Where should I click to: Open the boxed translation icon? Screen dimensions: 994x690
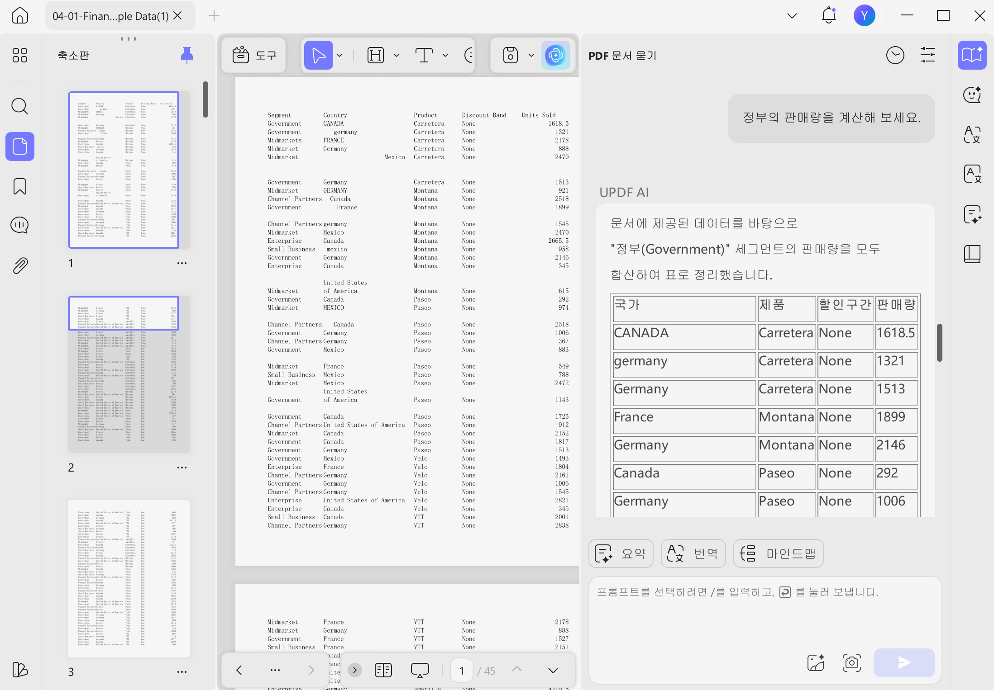(972, 174)
